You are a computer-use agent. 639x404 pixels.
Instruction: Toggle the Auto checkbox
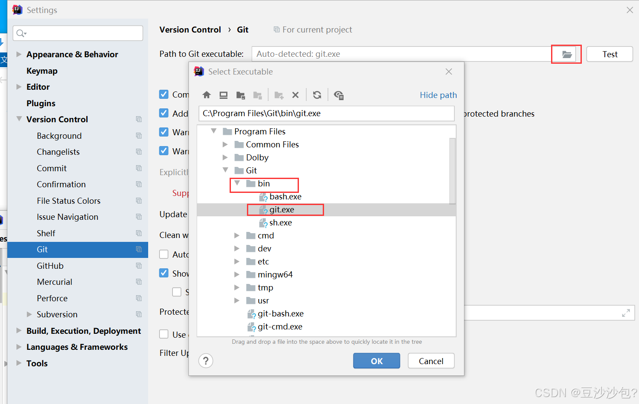pyautogui.click(x=164, y=254)
